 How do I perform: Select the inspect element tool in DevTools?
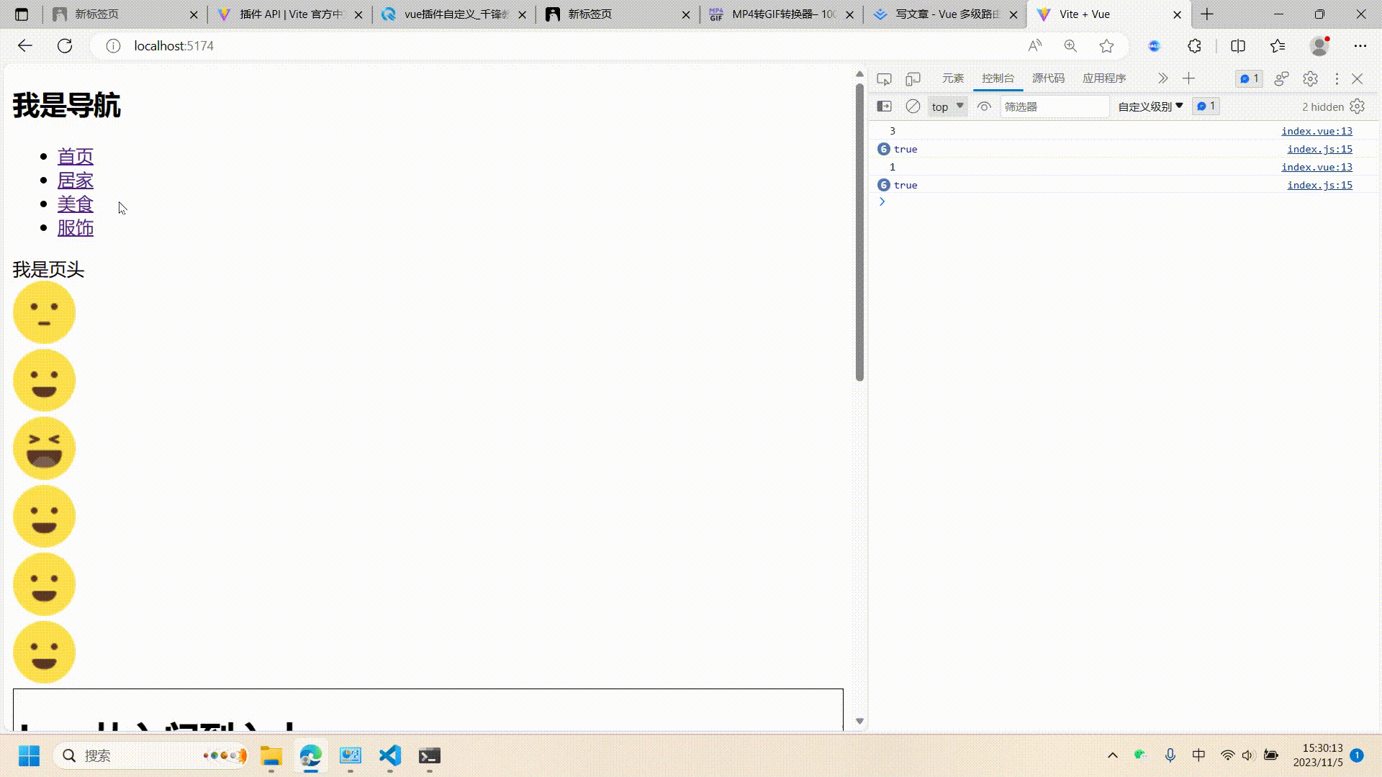[x=884, y=78]
